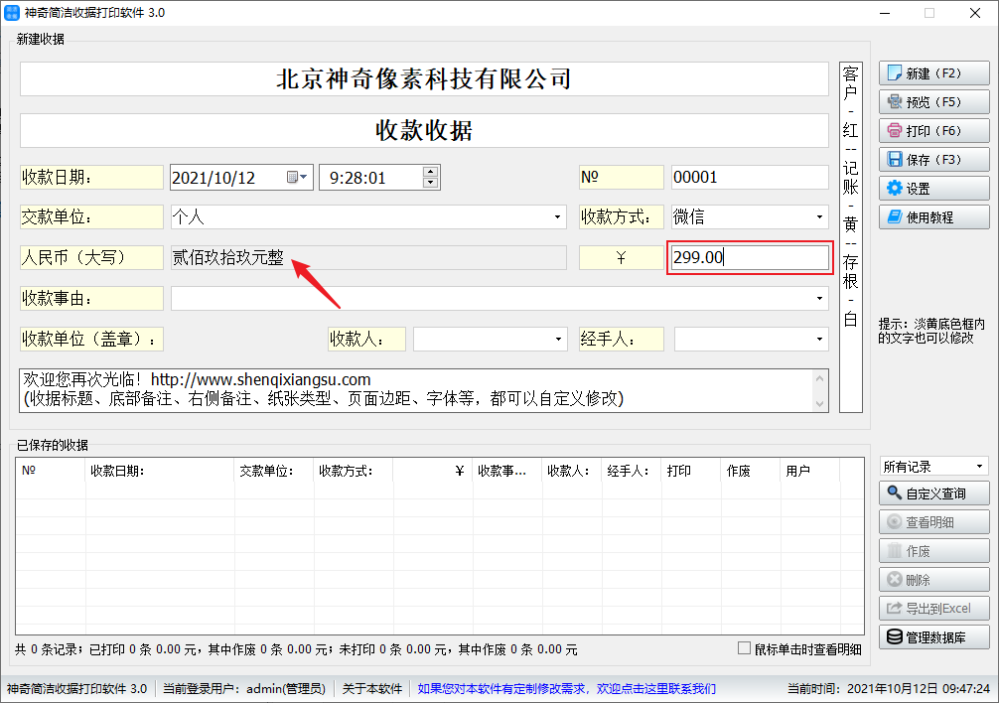
Task: Click the uppercase amount 贰佰玖拾玖元整 field
Action: (368, 257)
